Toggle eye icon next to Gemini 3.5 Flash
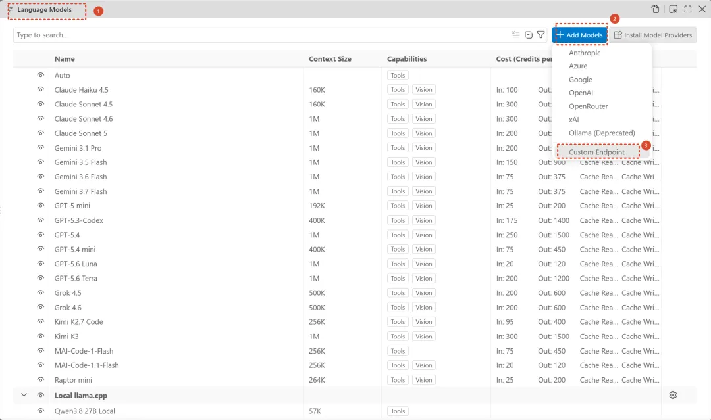The image size is (711, 420). coord(41,162)
